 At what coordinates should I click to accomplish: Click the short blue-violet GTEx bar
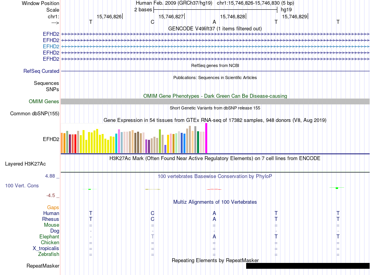pos(165,149)
